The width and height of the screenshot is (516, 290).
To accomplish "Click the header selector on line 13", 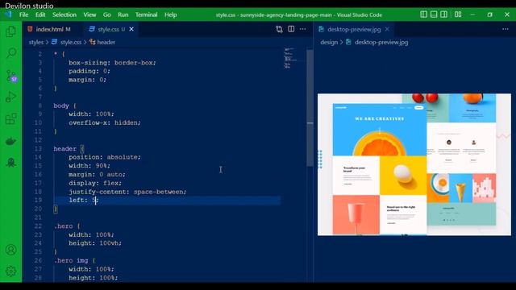I will point(64,148).
